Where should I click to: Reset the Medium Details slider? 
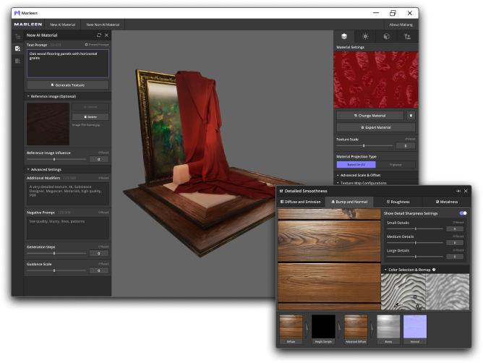tap(458, 236)
